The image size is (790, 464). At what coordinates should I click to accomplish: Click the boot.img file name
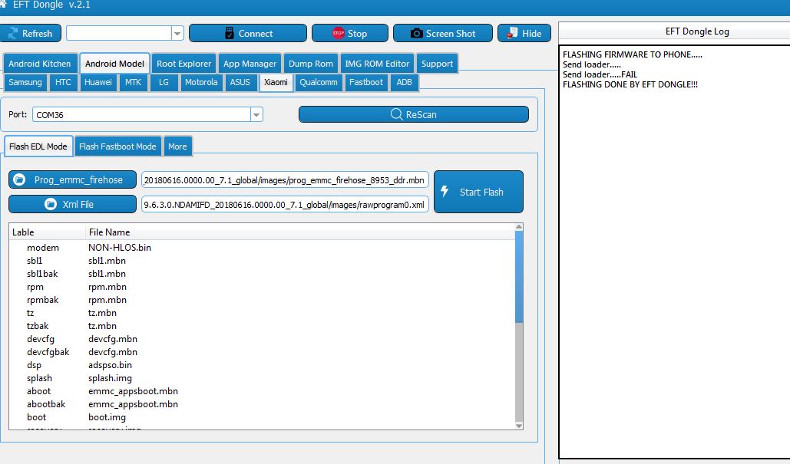click(x=107, y=417)
